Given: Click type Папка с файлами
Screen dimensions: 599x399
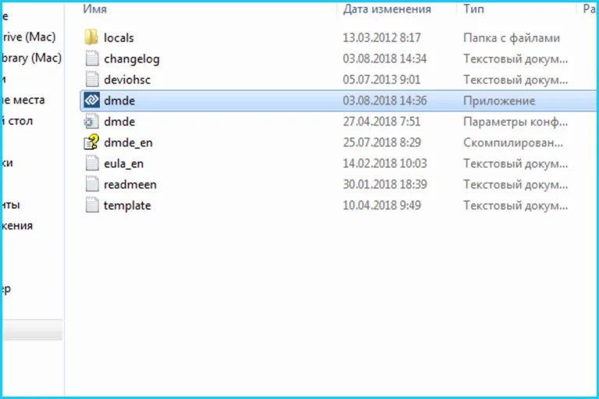Looking at the screenshot, I should [512, 38].
